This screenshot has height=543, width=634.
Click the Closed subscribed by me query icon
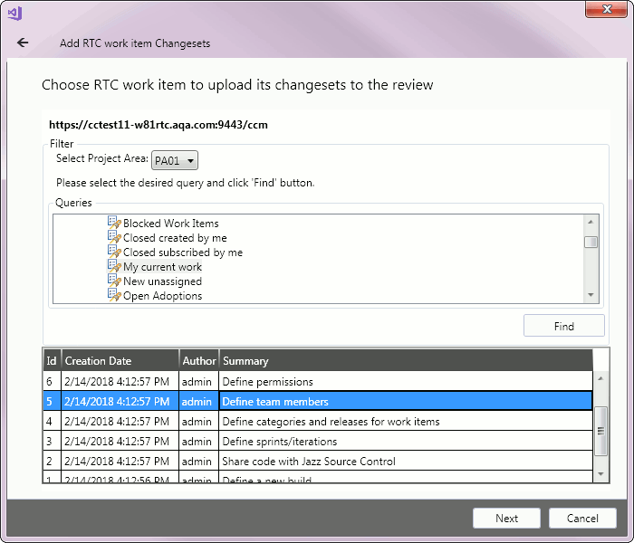click(x=114, y=252)
